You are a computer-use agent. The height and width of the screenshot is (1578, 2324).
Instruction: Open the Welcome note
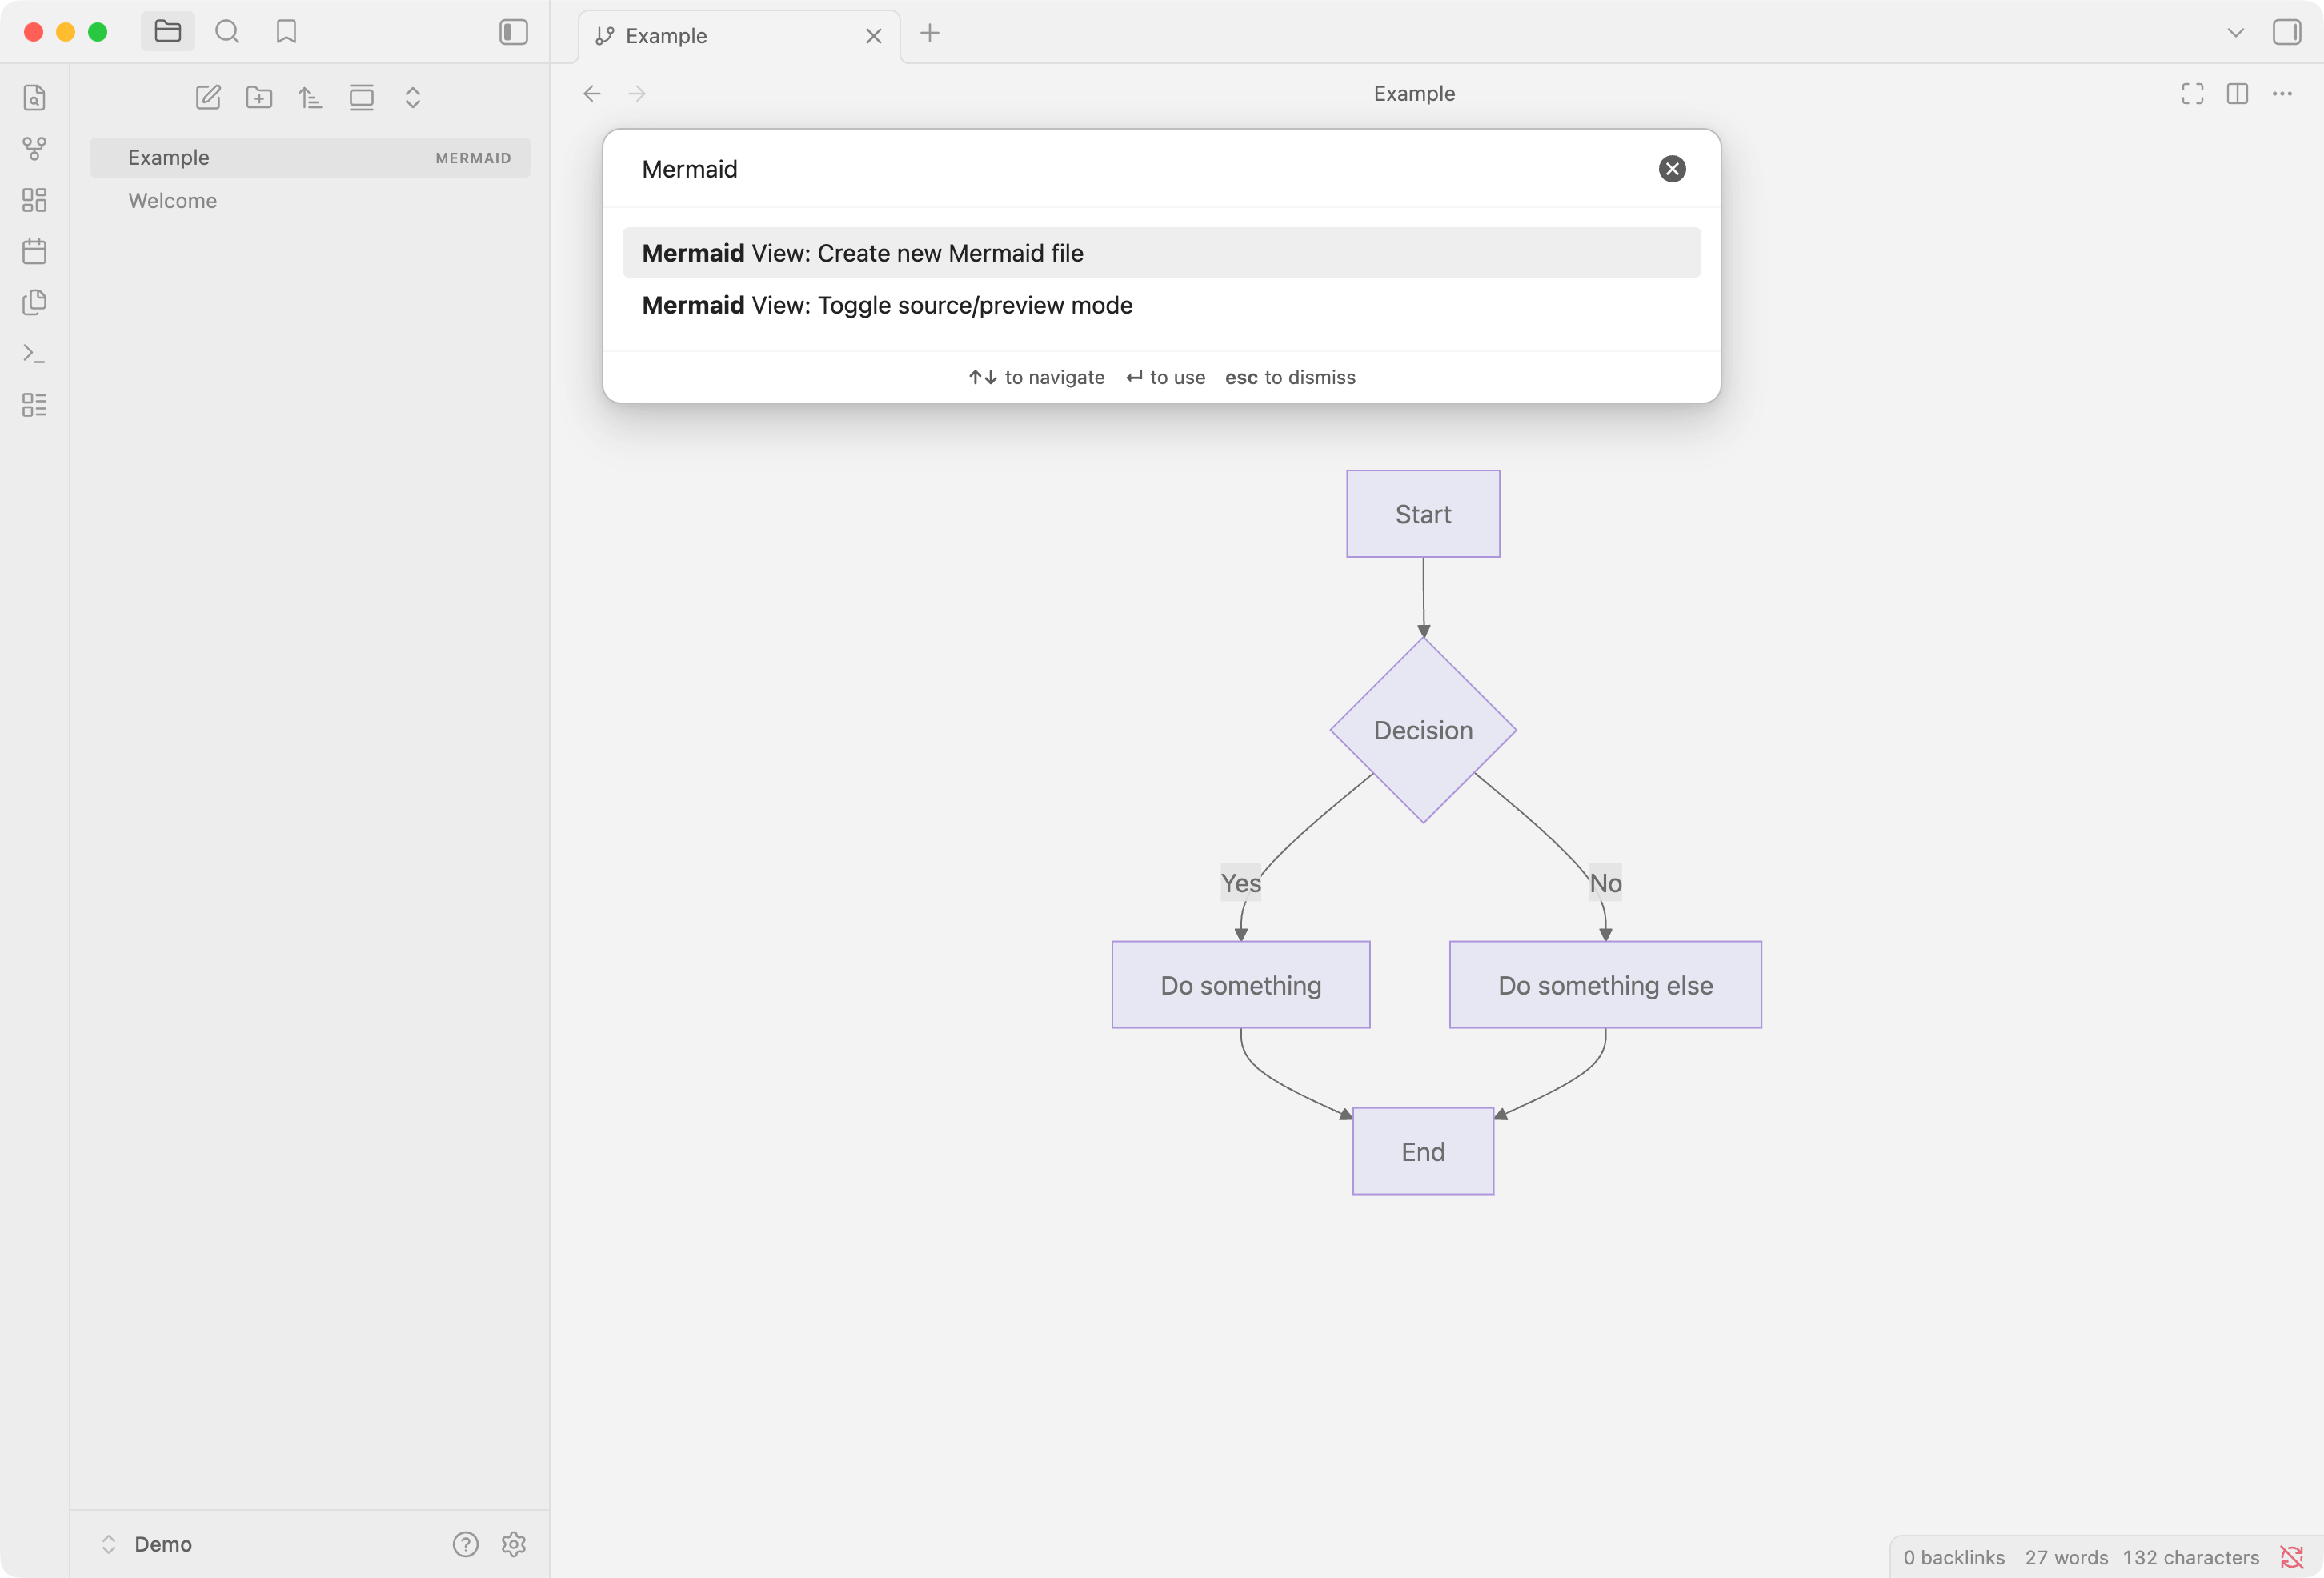pyautogui.click(x=172, y=201)
